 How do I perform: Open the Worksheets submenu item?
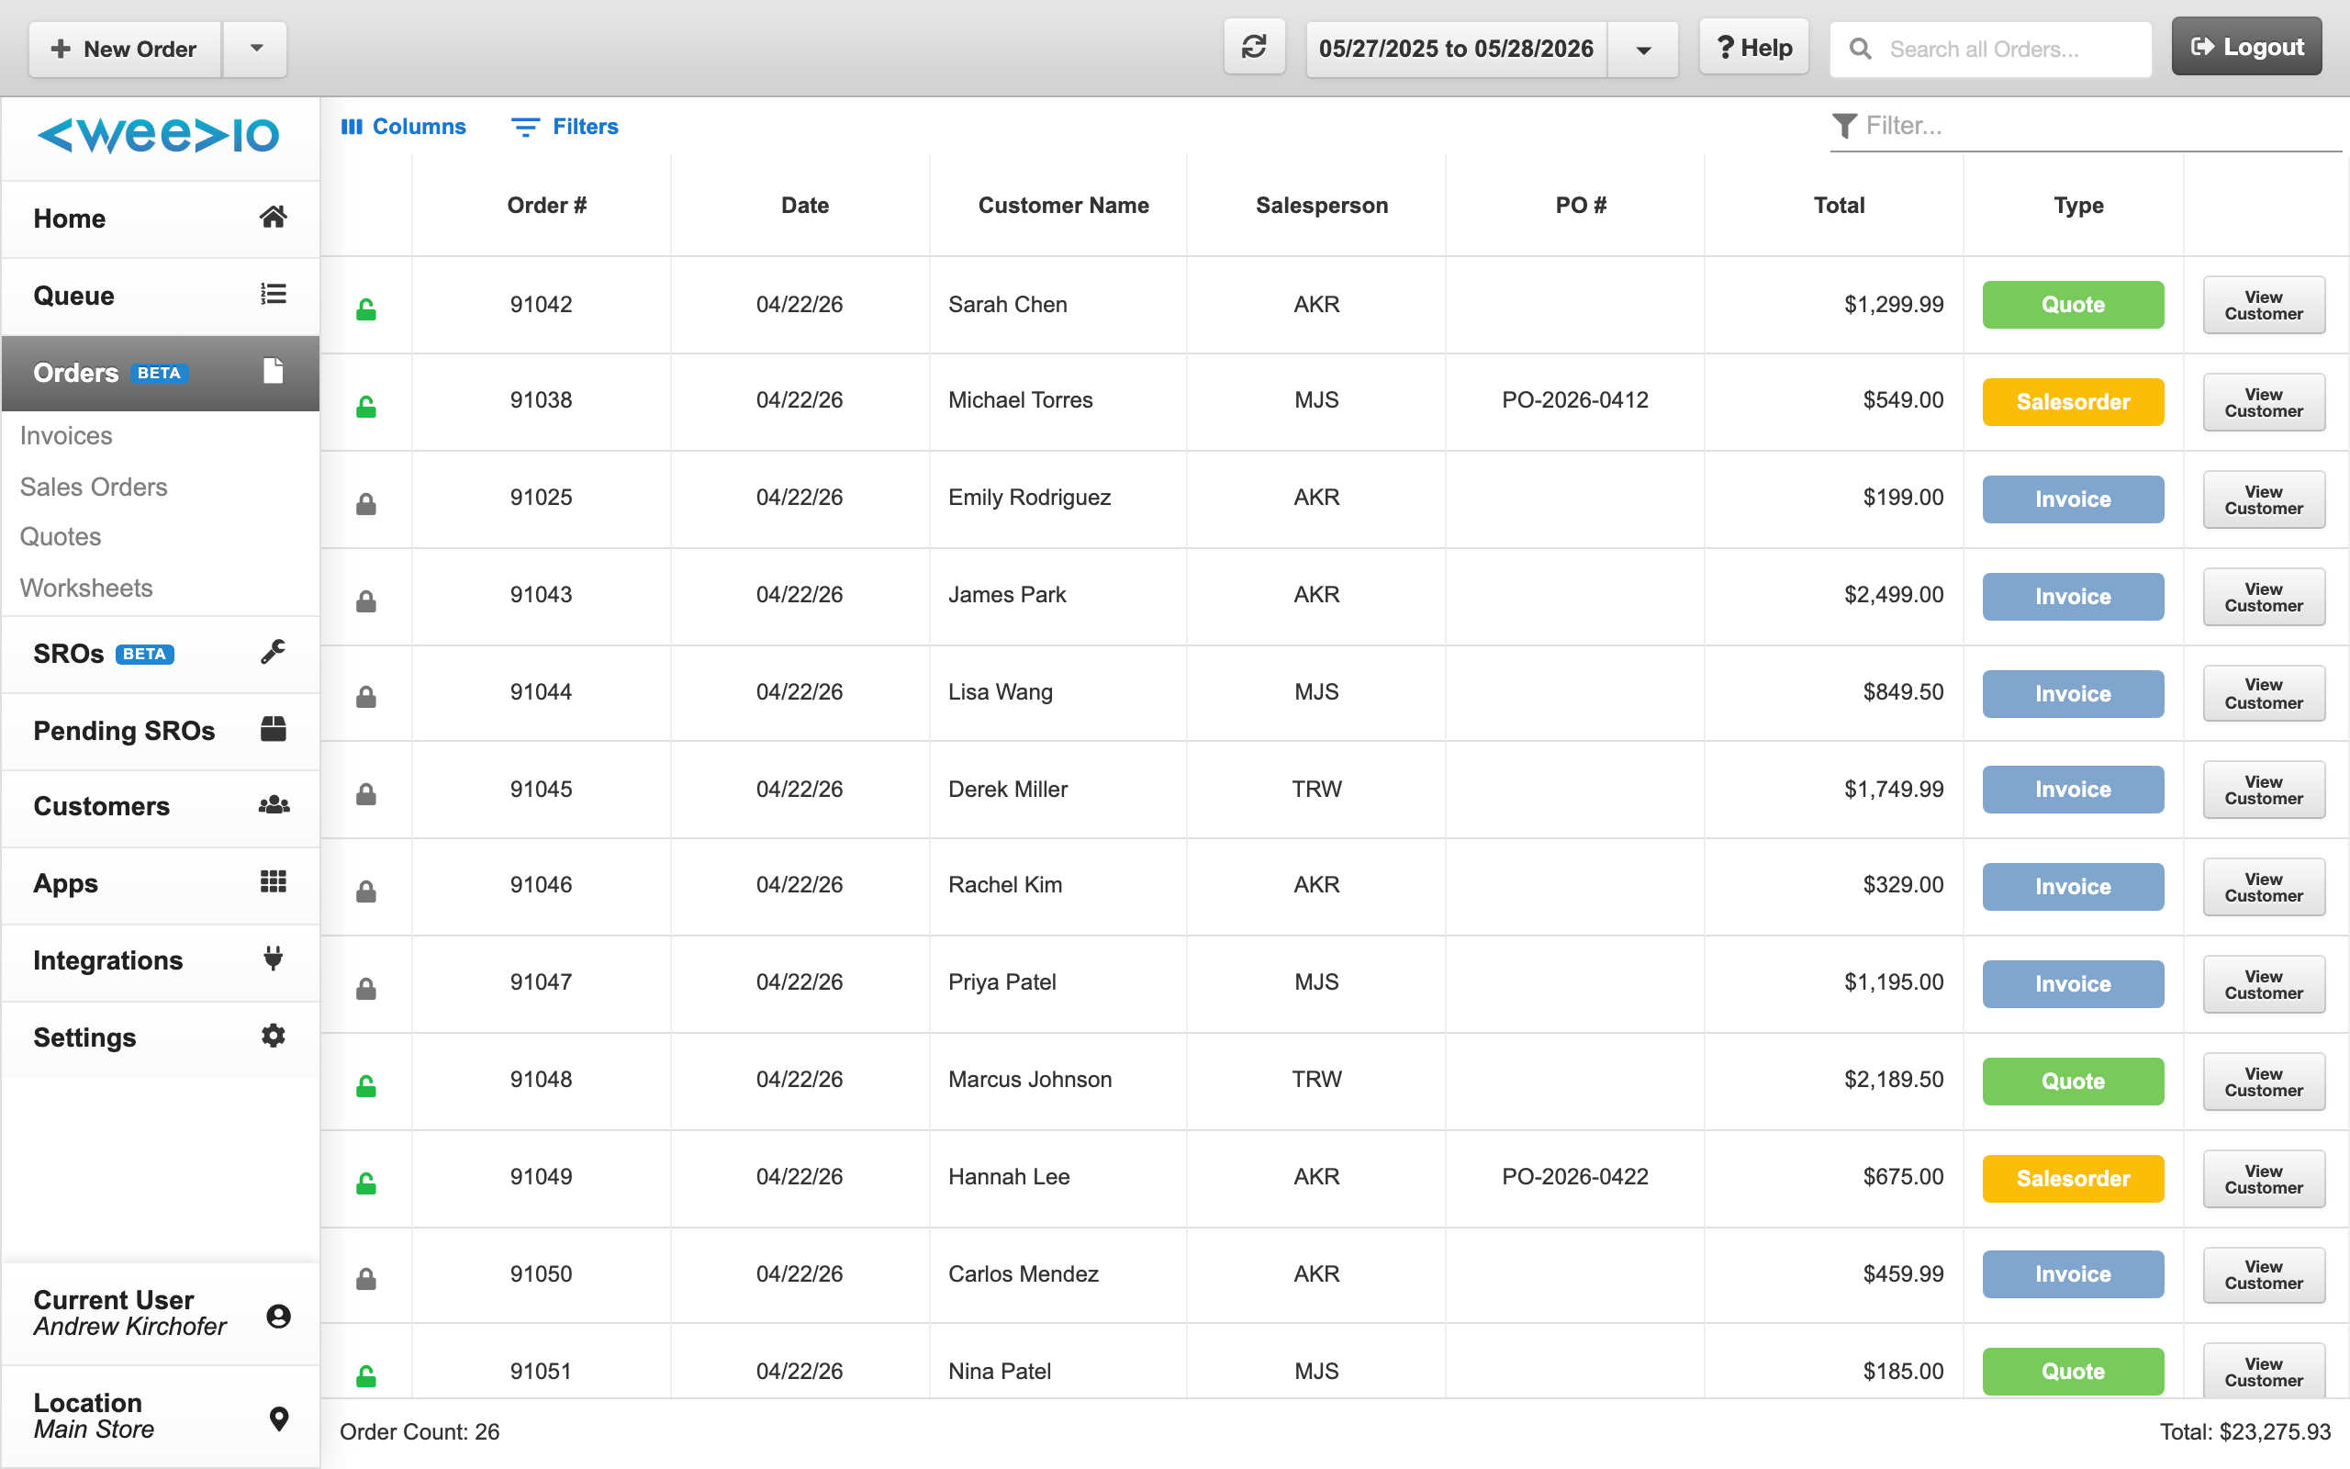(86, 588)
